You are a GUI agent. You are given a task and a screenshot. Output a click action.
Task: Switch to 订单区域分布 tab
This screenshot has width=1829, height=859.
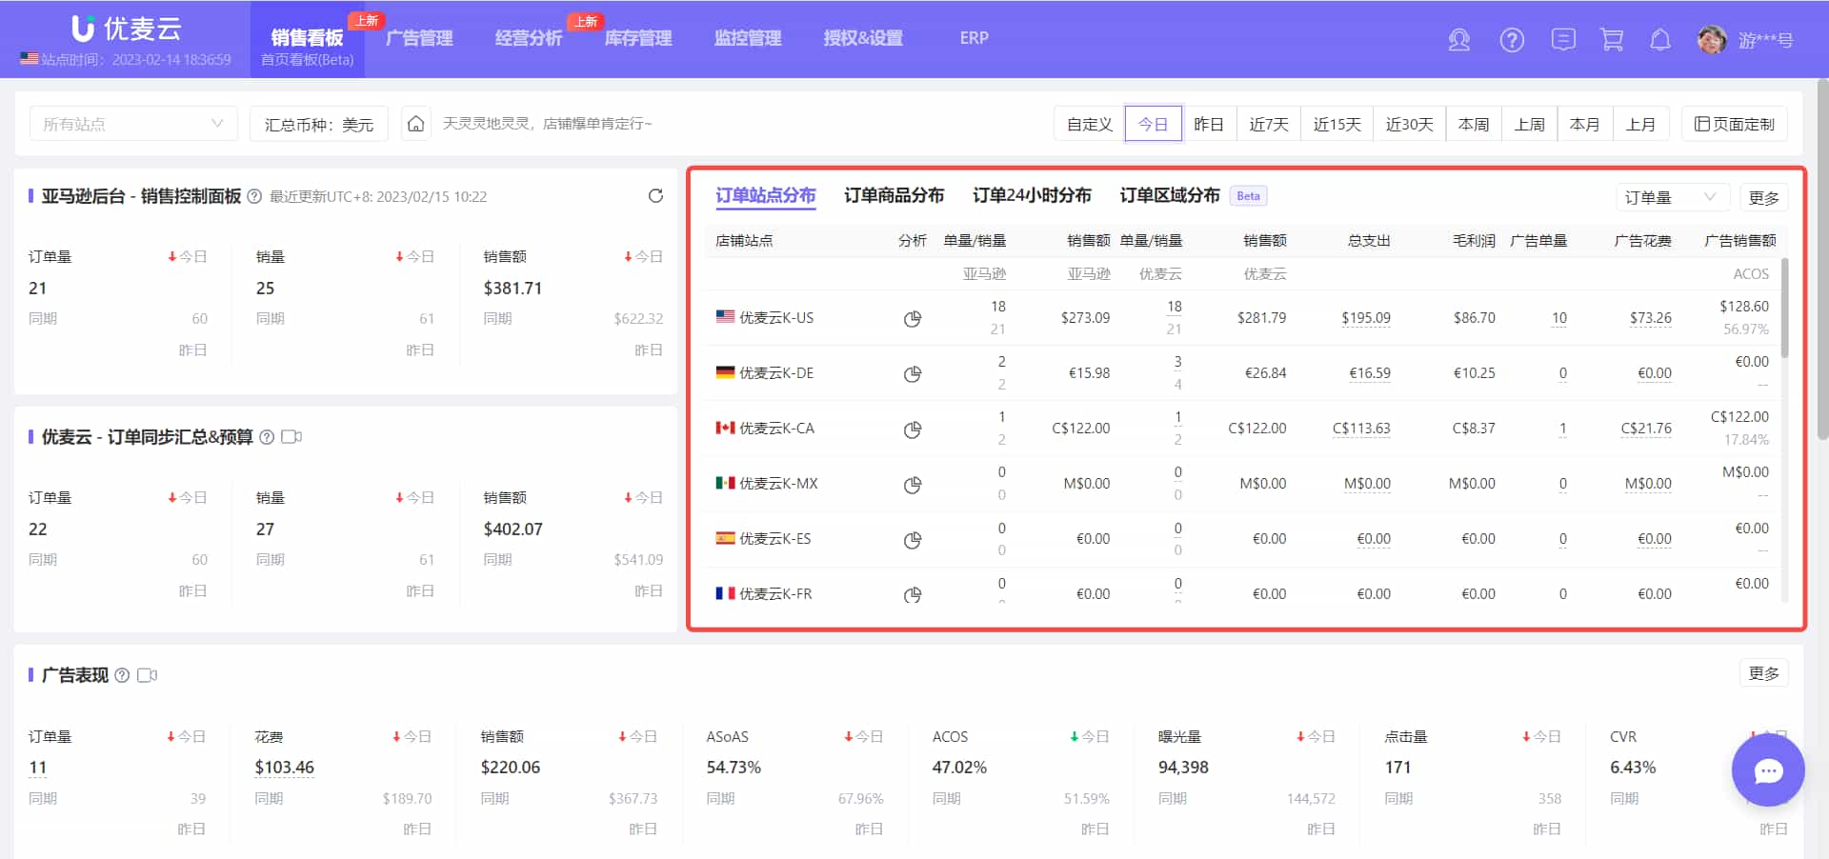(1170, 195)
